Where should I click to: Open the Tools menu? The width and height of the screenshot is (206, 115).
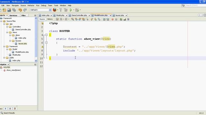pyautogui.click(x=56, y=5)
